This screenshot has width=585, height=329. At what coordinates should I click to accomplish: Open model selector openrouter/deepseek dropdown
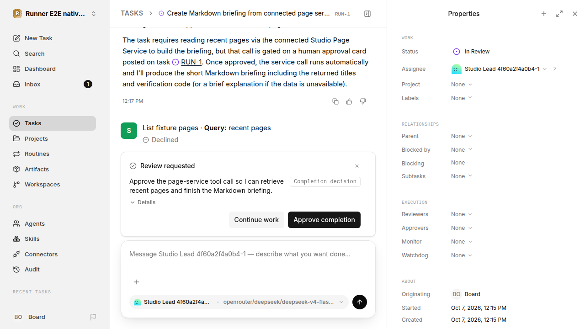pyautogui.click(x=283, y=302)
